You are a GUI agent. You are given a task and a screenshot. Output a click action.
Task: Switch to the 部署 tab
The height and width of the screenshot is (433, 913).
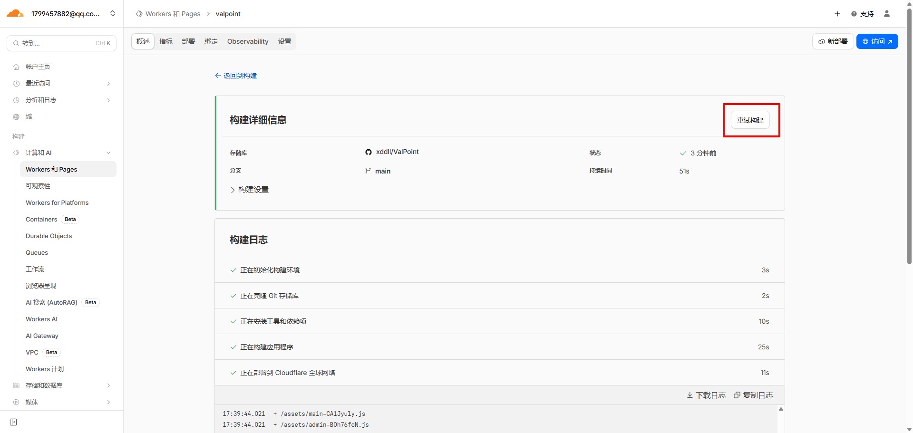tap(188, 41)
